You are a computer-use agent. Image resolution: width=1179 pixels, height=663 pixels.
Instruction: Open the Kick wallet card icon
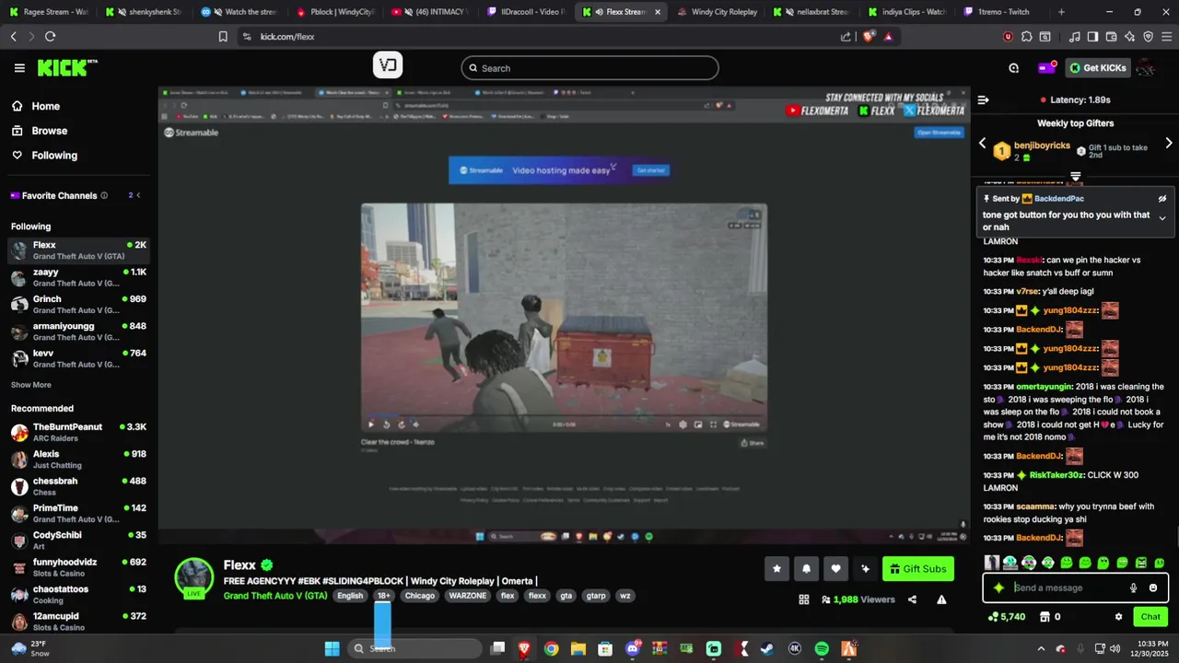click(1047, 67)
